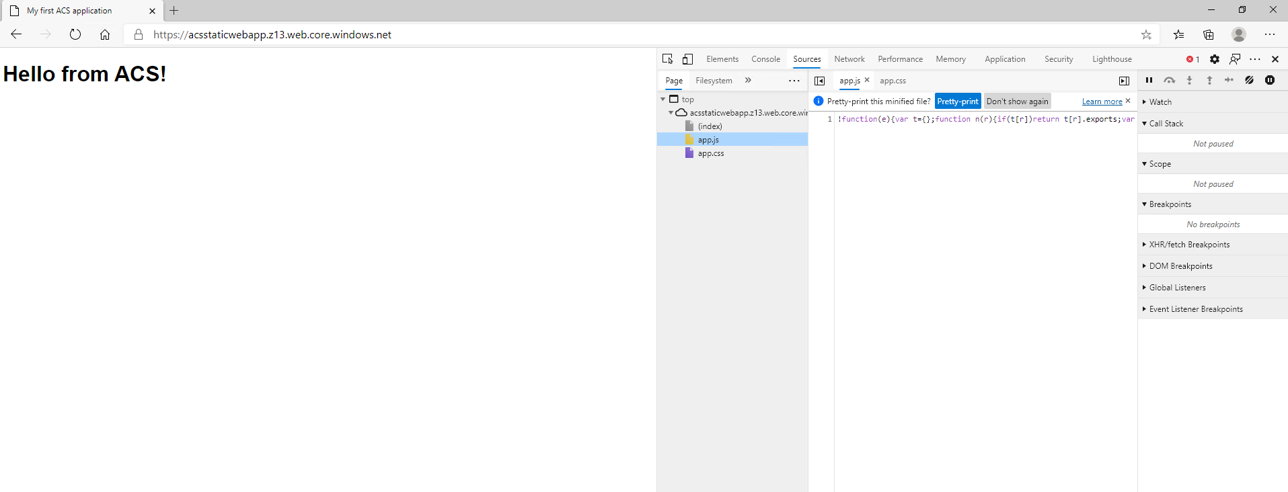Click Step out of current function

(1209, 80)
